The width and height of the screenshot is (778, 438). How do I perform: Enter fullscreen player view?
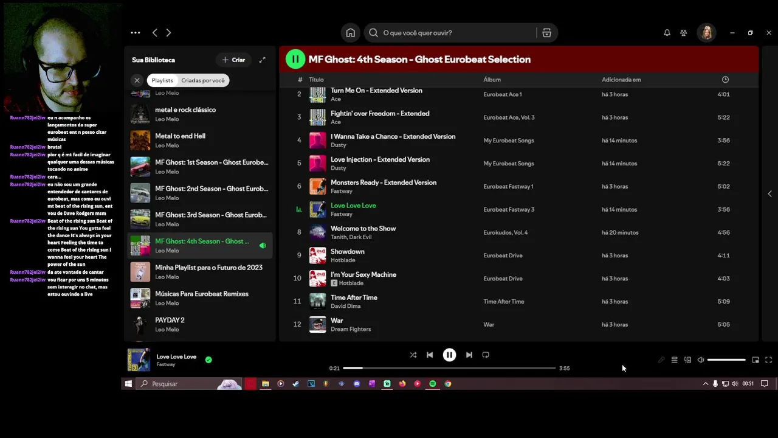point(768,360)
